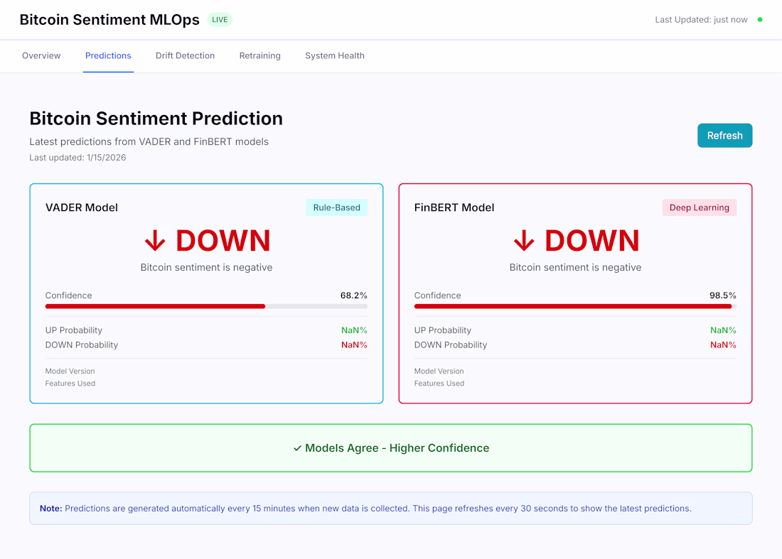The height and width of the screenshot is (559, 782).
Task: Click the VADER Model card heading
Action: [82, 207]
